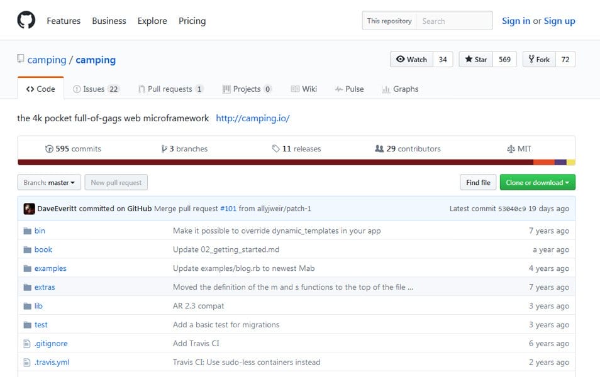Click the folder icon for book
600x377 pixels.
(27, 249)
